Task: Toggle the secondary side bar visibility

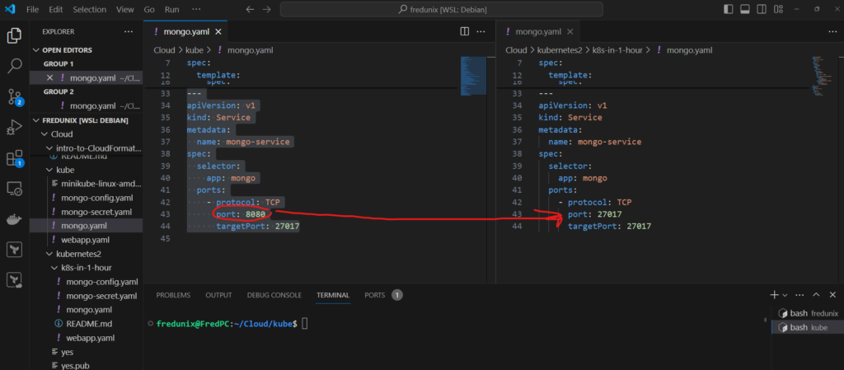Action: [761, 10]
